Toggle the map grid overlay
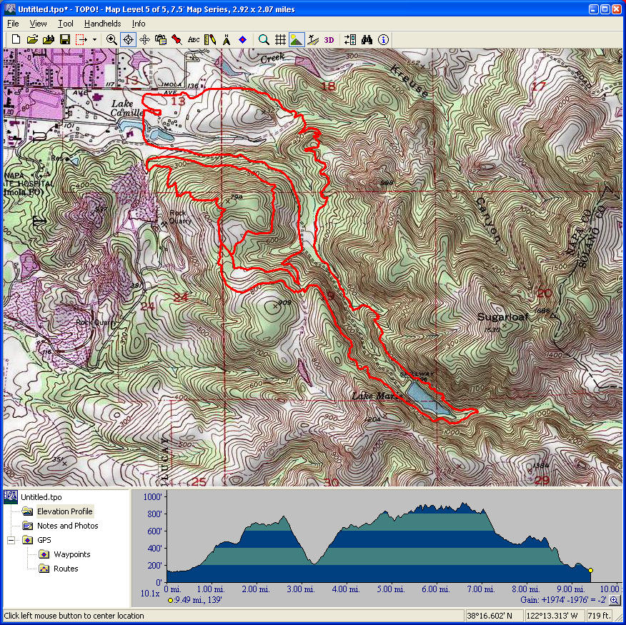Screen dimensions: 626x625 [x=280, y=40]
